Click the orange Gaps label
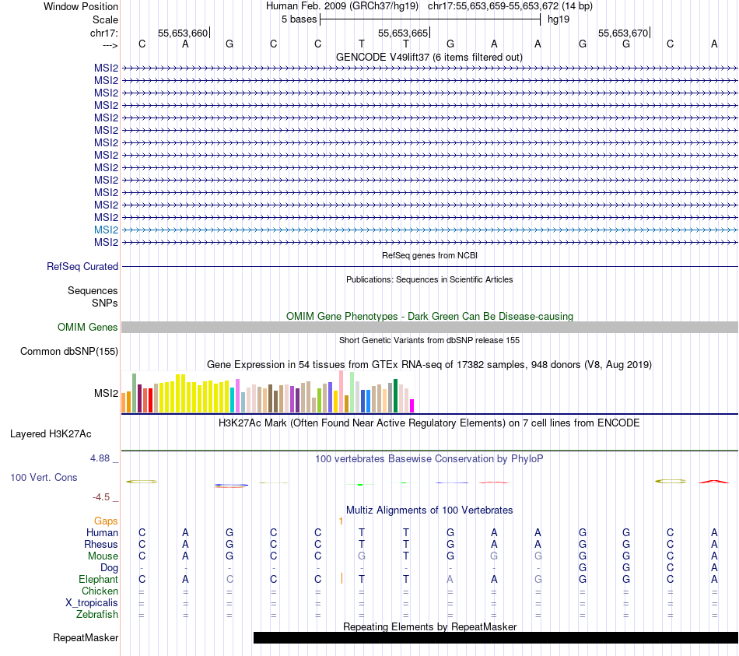The width and height of the screenshot is (739, 656). pyautogui.click(x=106, y=521)
